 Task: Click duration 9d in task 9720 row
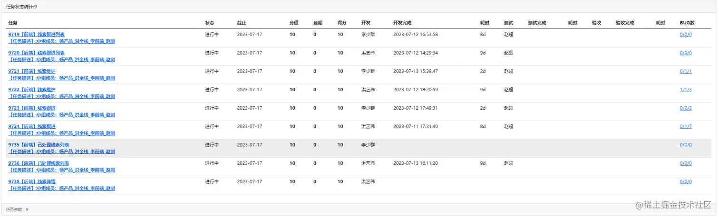point(483,53)
